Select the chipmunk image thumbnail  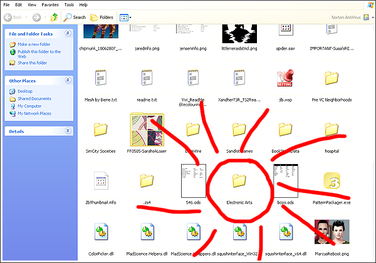(101, 31)
